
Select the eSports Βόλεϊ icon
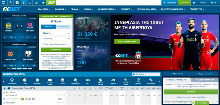pos(126,82)
